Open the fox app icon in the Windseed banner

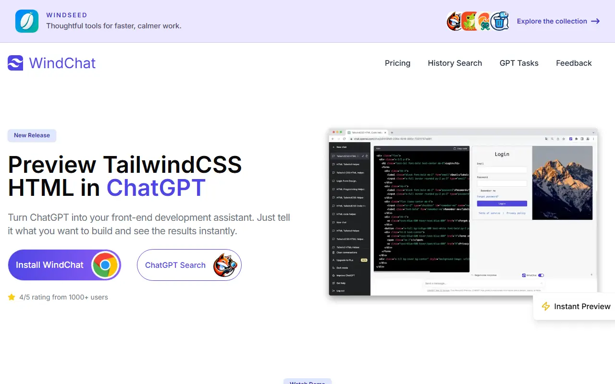click(x=455, y=21)
